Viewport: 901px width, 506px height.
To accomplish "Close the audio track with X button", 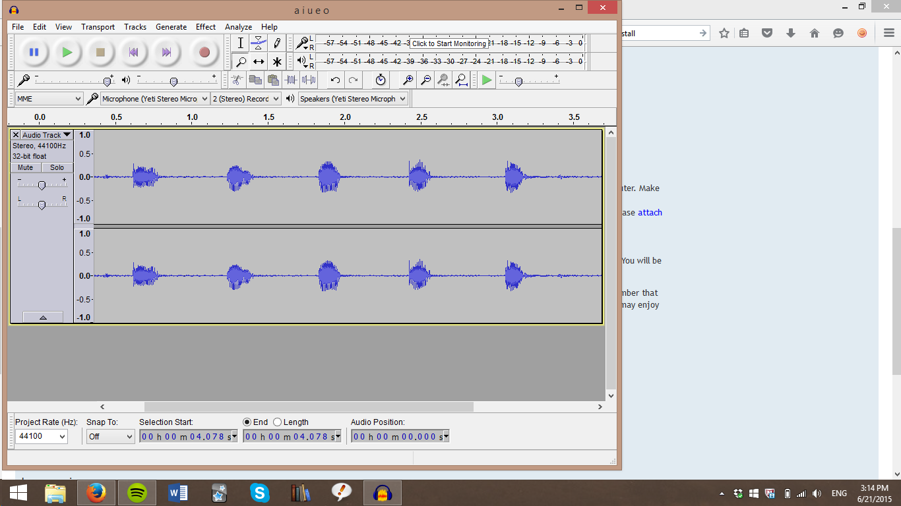I will pos(16,135).
